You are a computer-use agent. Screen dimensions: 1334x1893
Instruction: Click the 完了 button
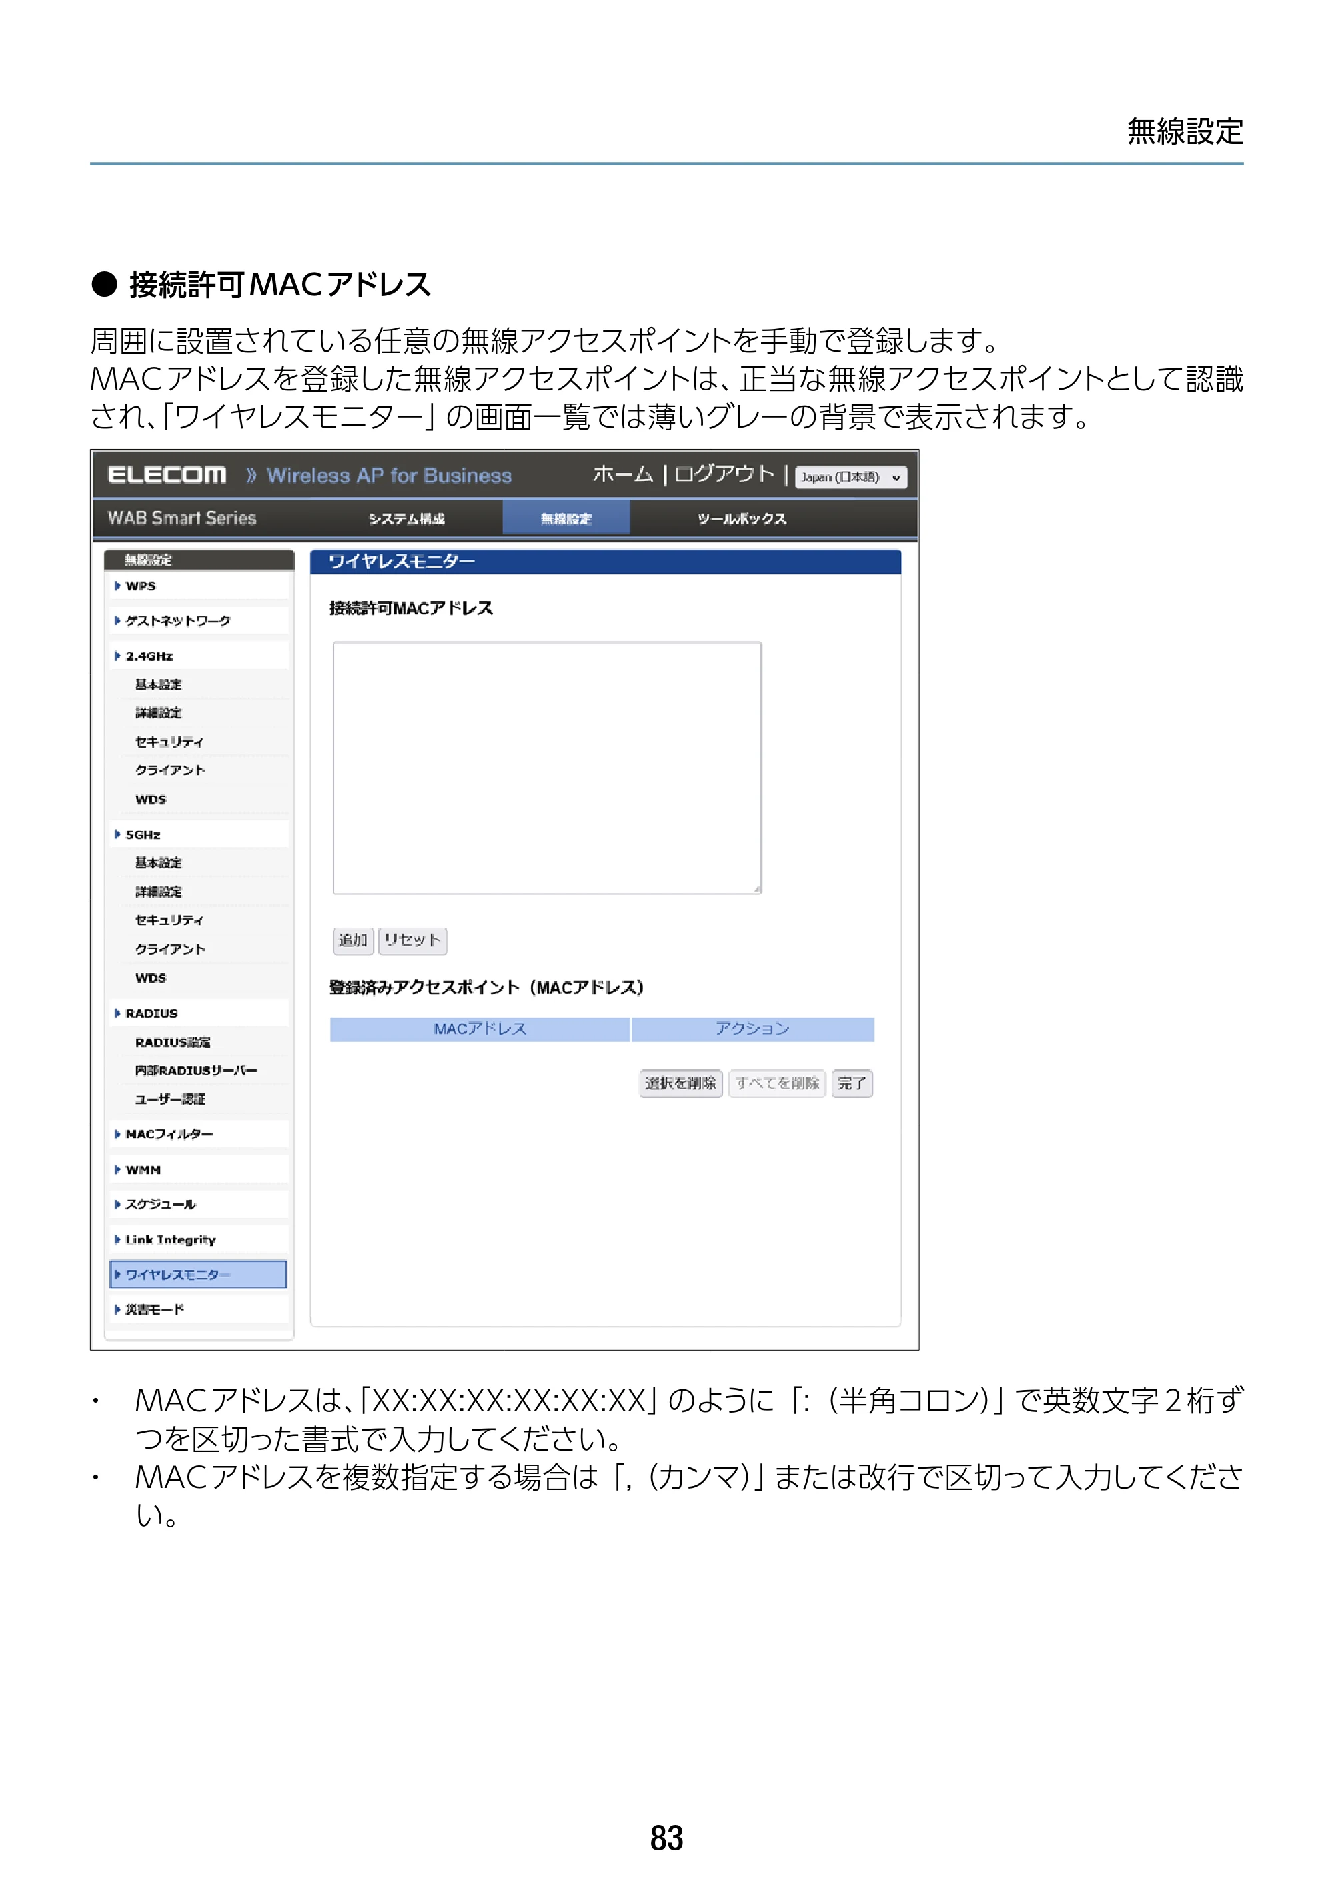[852, 1083]
